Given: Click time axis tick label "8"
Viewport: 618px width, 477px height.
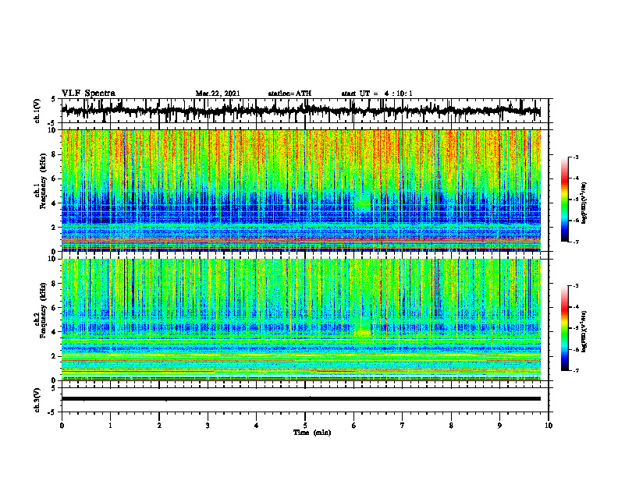Looking at the screenshot, I should [451, 426].
